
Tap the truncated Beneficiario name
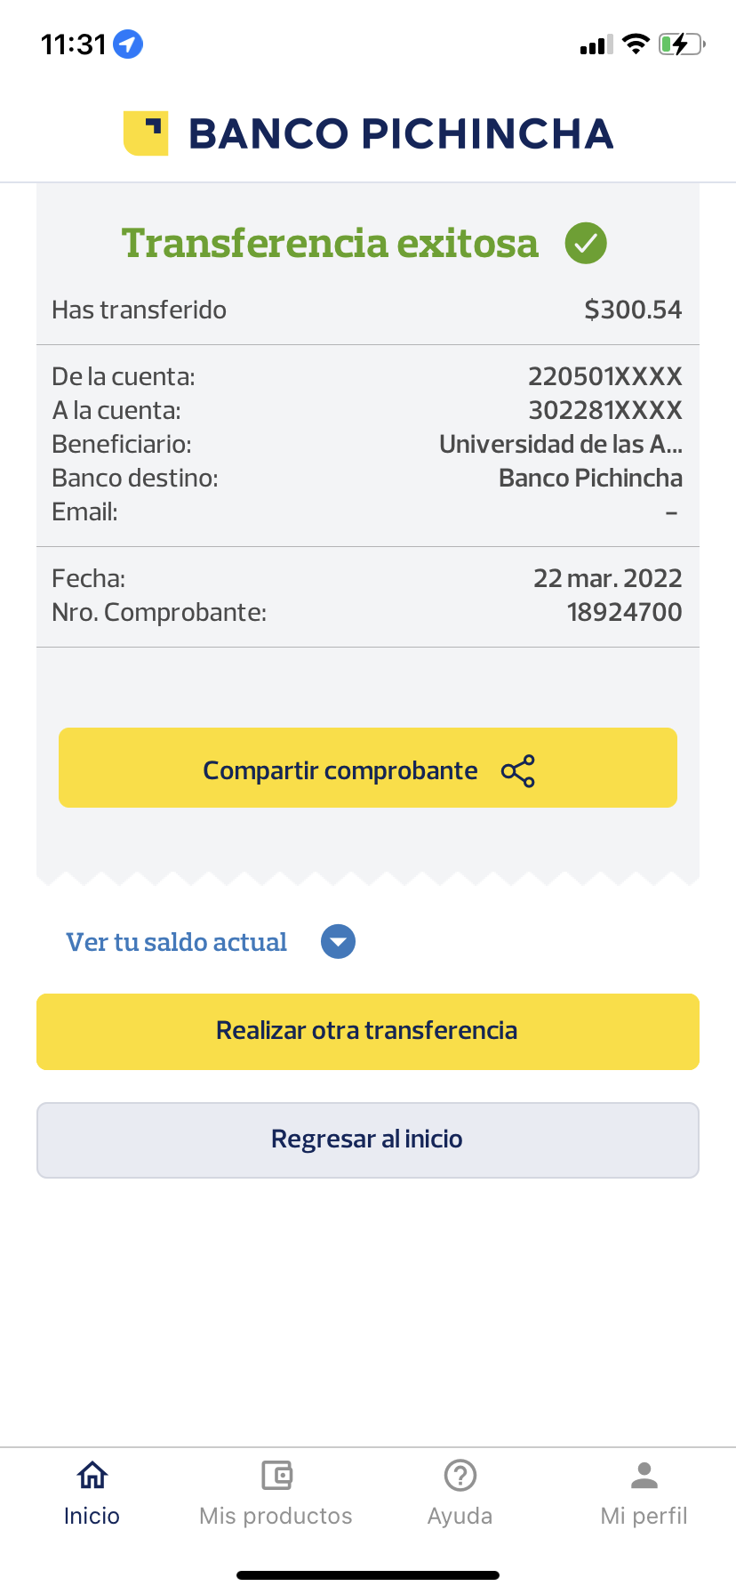(x=560, y=444)
